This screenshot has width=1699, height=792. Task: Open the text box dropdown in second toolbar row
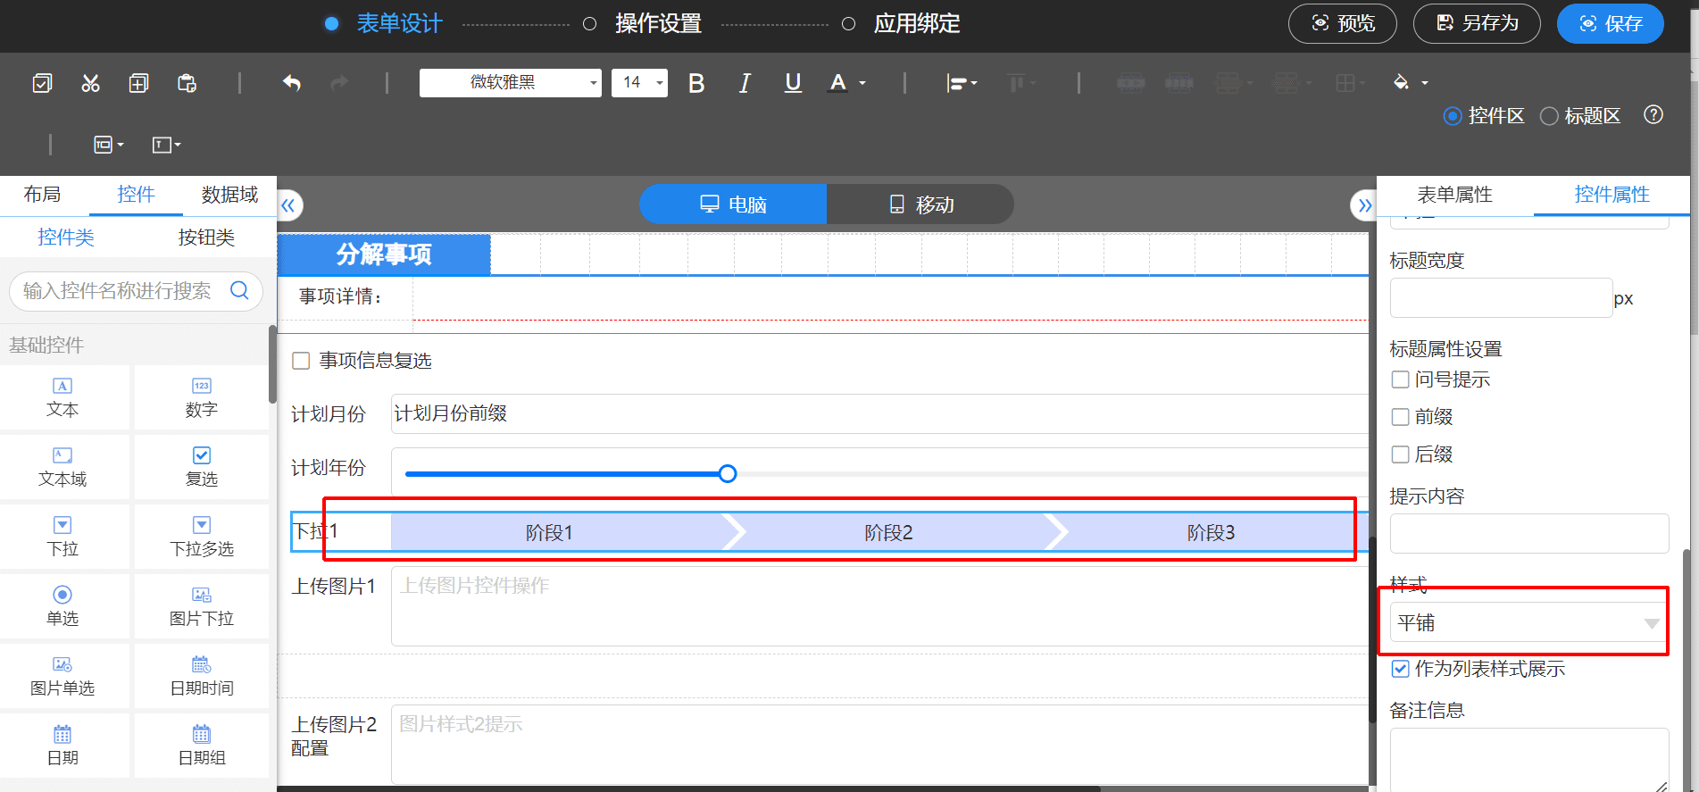166,145
